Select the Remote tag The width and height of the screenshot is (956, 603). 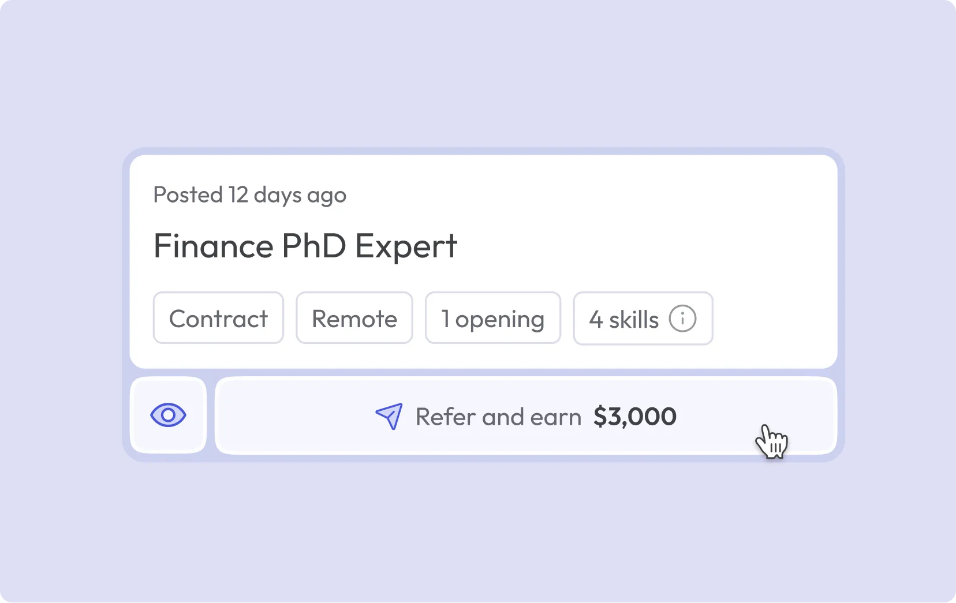pos(354,318)
